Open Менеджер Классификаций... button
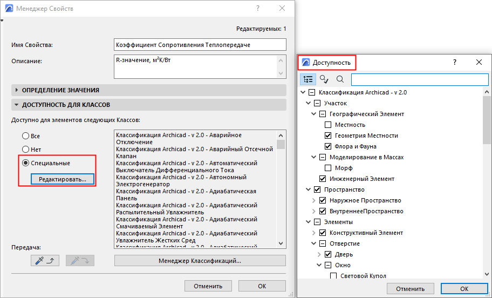 200,261
